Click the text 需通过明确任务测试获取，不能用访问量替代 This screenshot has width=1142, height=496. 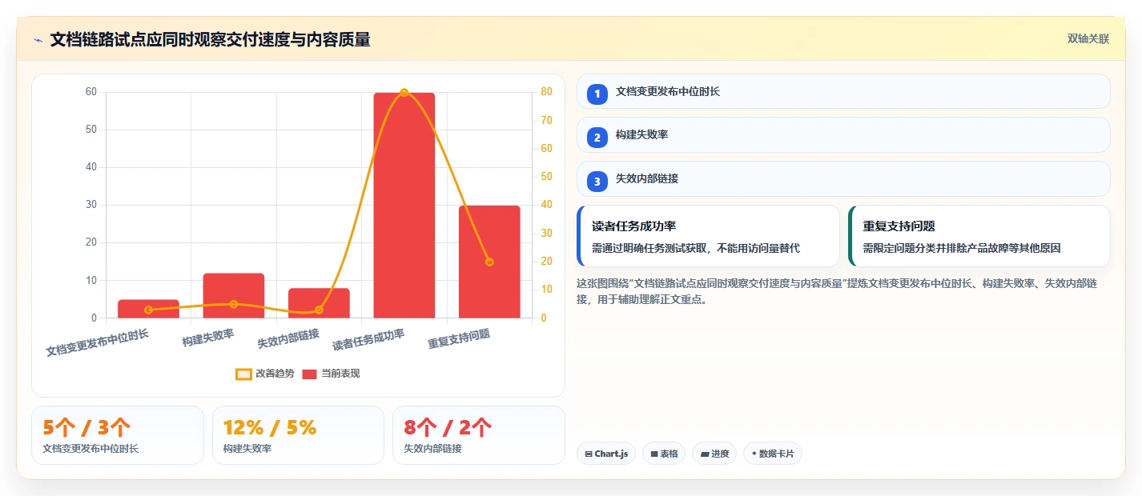[696, 249]
